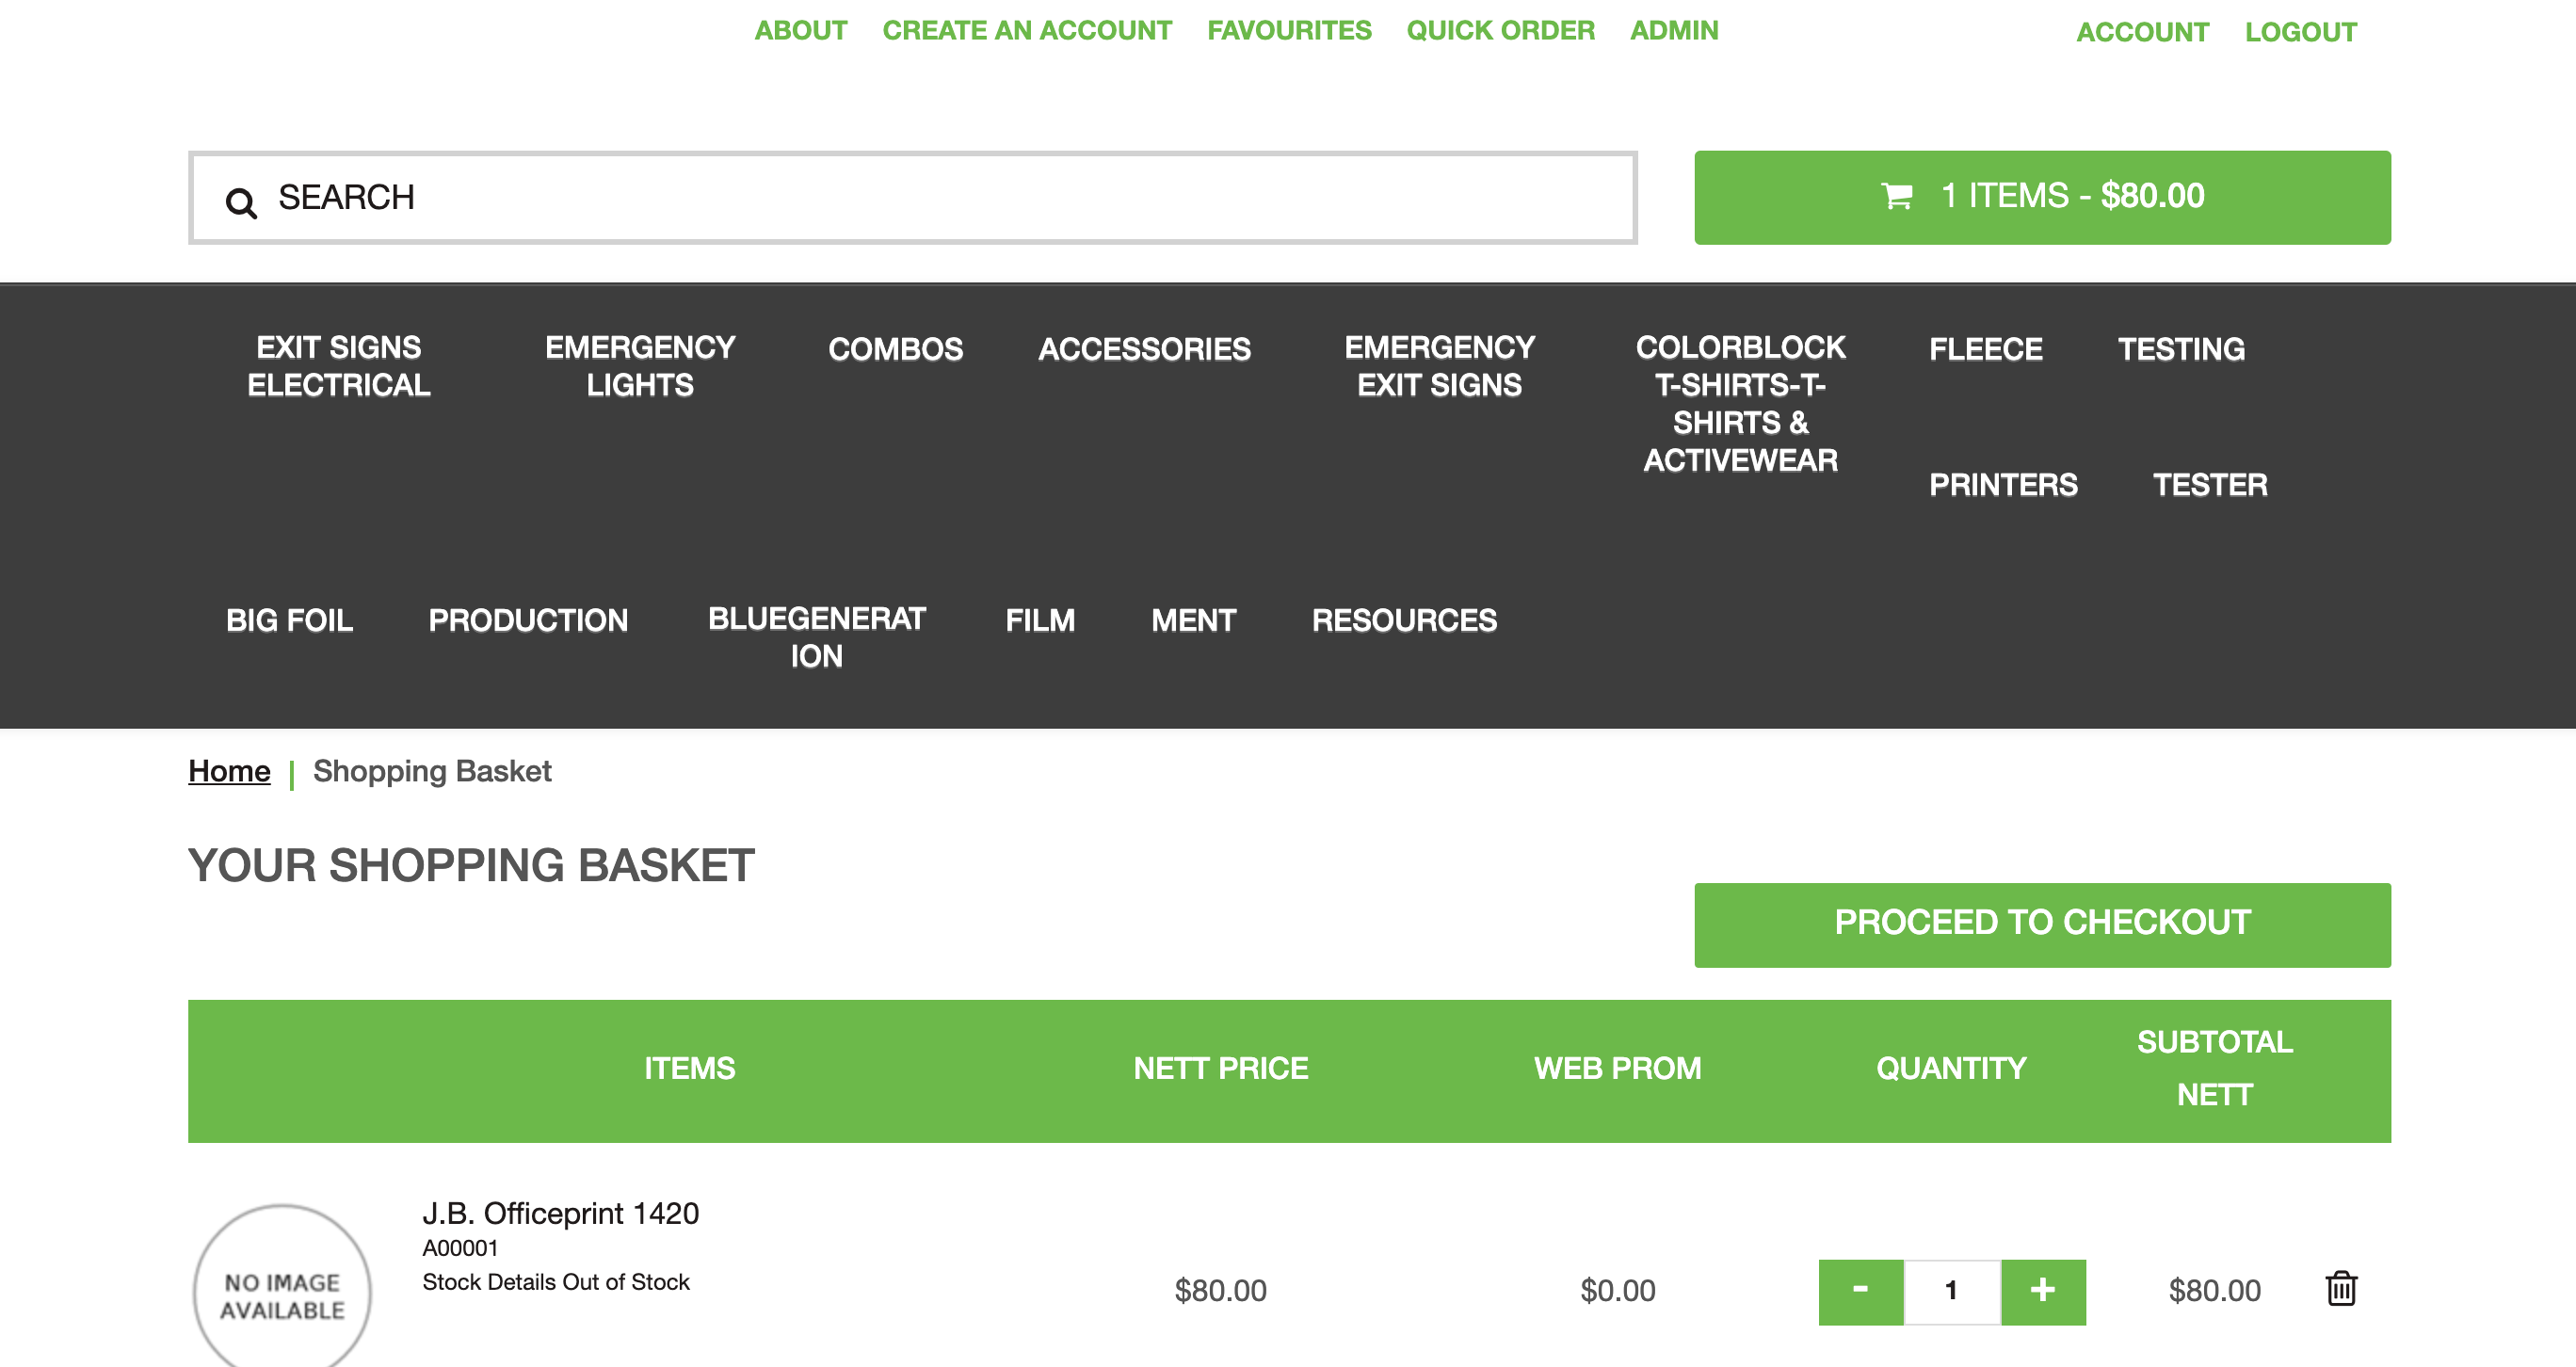Image resolution: width=2576 pixels, height=1367 pixels.
Task: Click the quantity input box
Action: pos(1951,1291)
